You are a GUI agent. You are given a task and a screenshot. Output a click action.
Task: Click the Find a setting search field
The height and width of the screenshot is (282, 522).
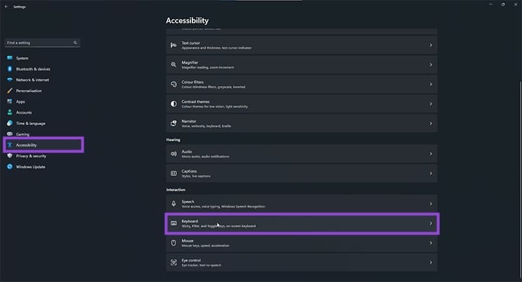pos(42,42)
